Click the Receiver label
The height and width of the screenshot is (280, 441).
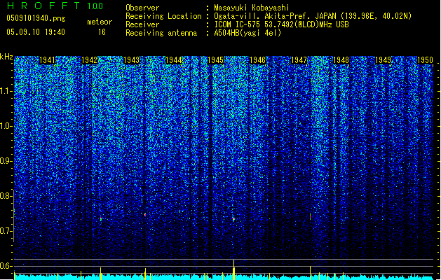(x=142, y=24)
